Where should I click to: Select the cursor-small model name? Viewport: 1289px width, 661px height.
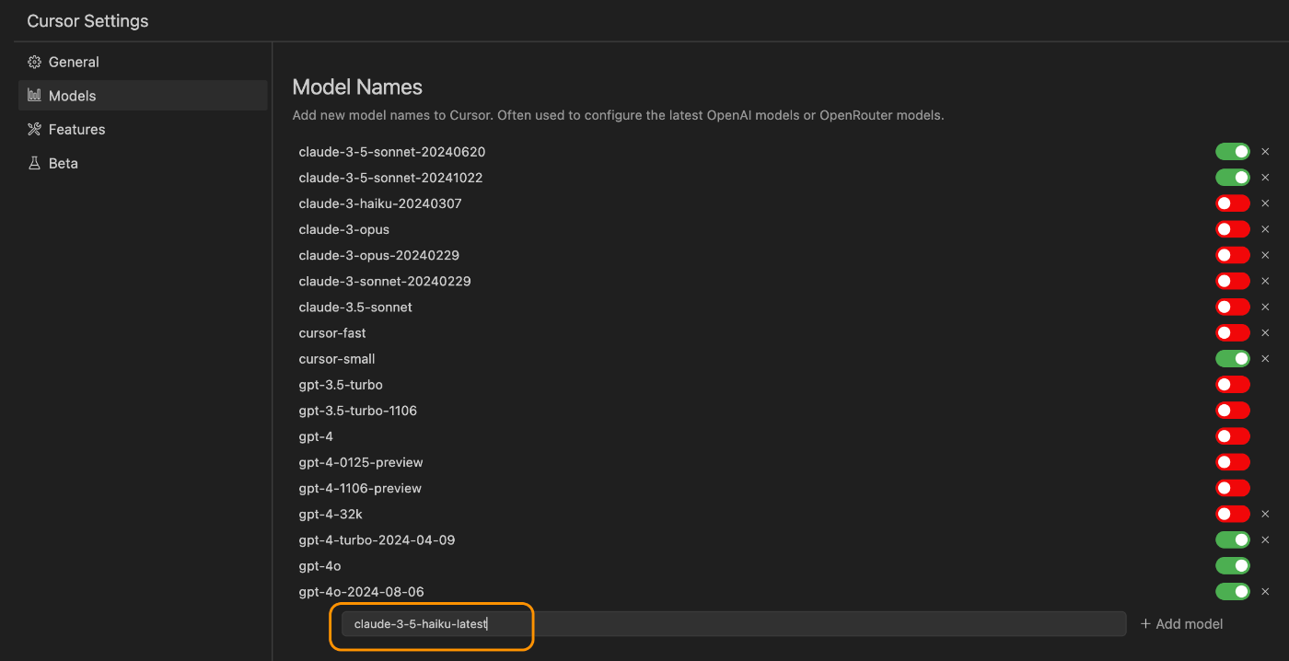pyautogui.click(x=337, y=359)
